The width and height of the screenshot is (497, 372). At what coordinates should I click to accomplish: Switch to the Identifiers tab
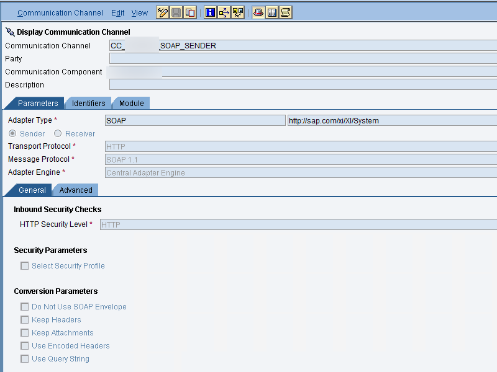88,104
